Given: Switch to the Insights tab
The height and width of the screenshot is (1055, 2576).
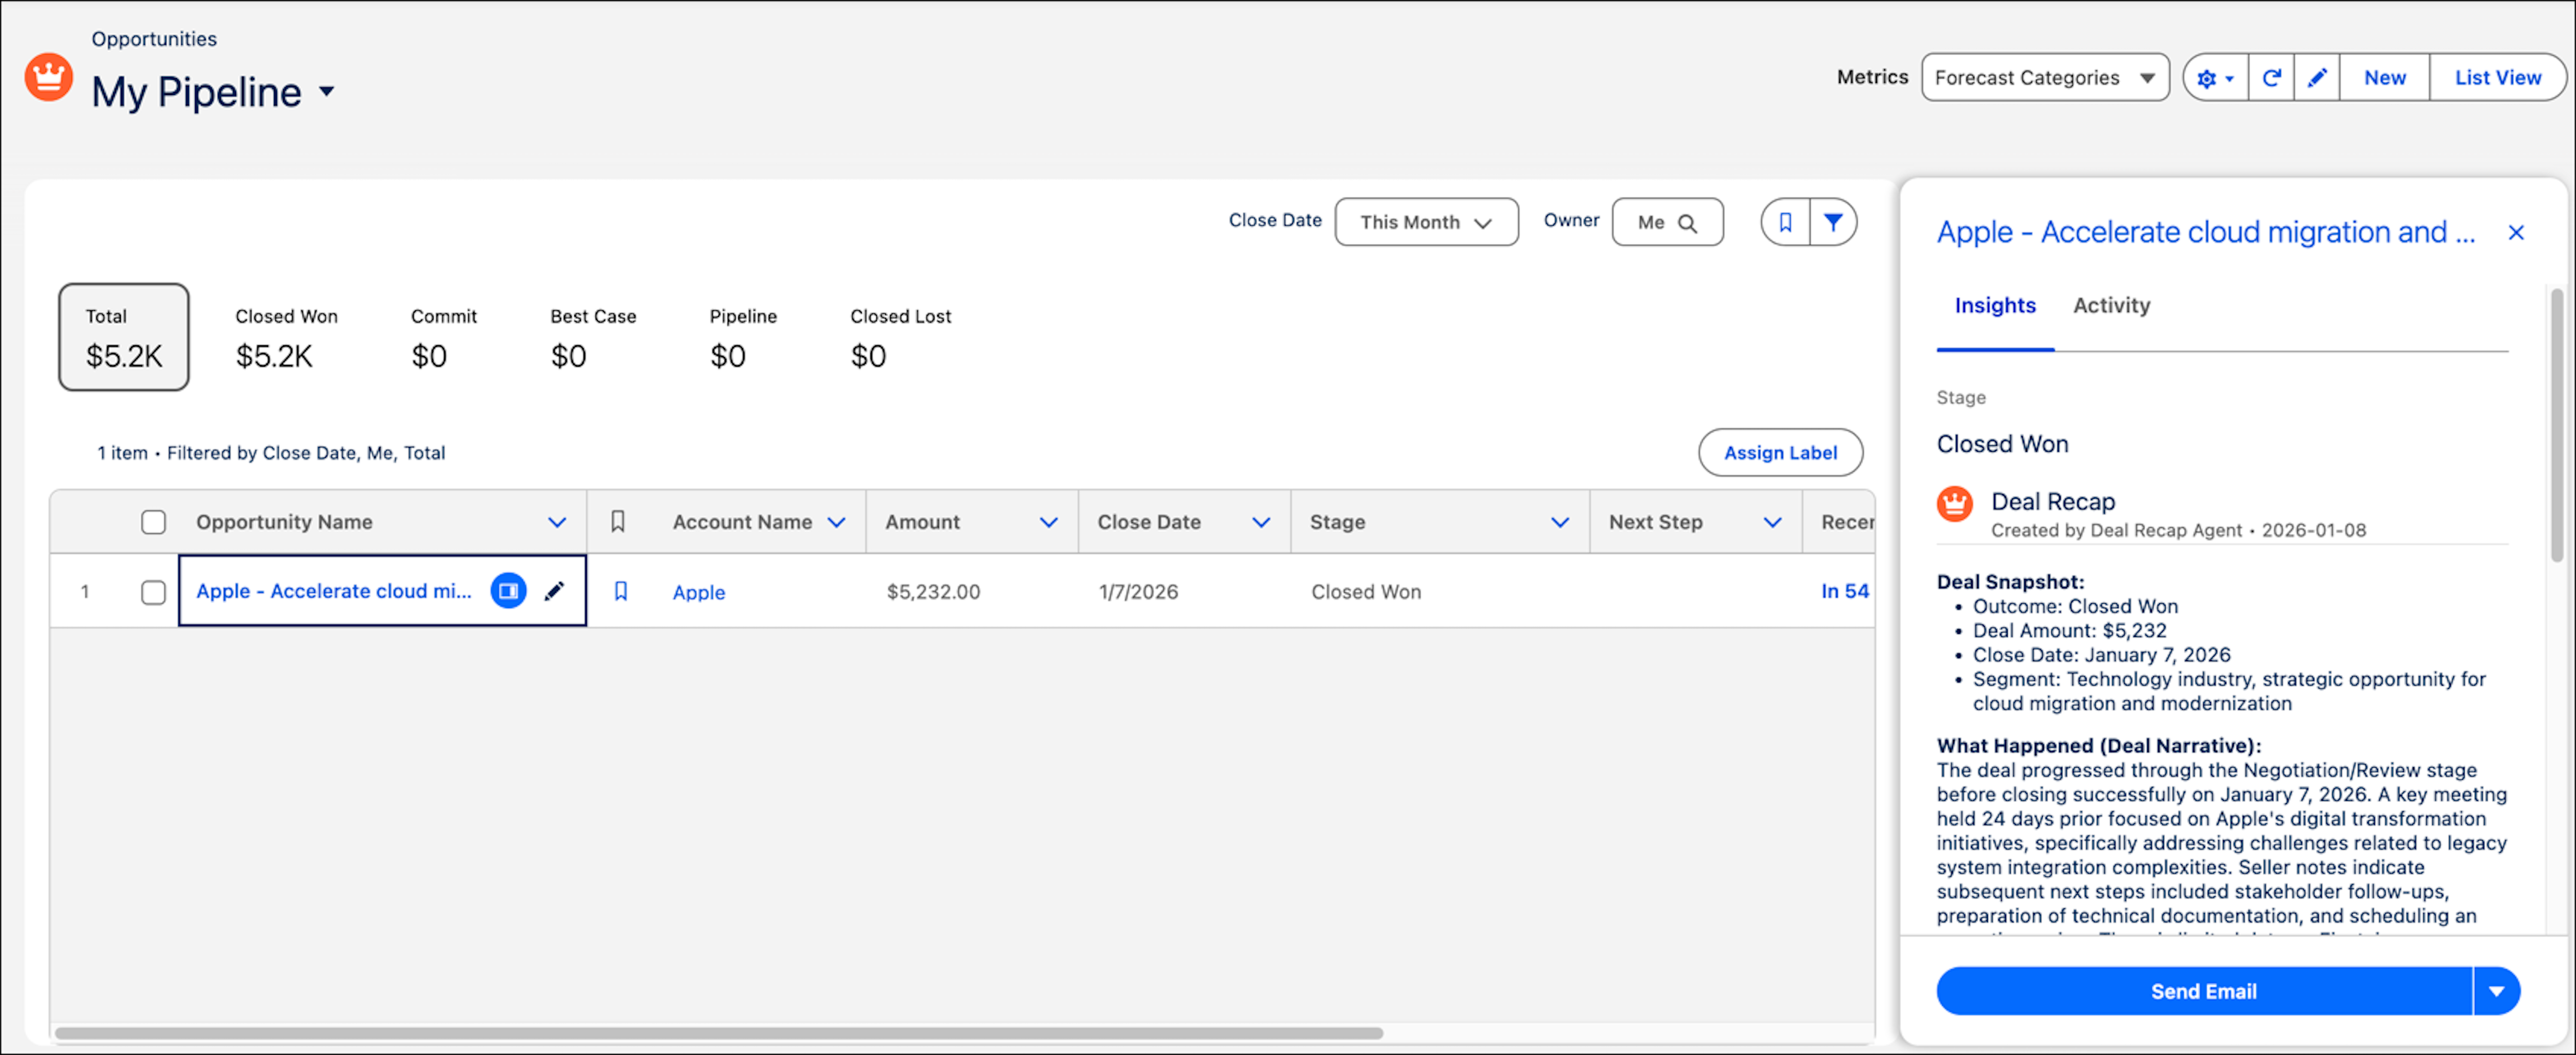Looking at the screenshot, I should 1995,306.
